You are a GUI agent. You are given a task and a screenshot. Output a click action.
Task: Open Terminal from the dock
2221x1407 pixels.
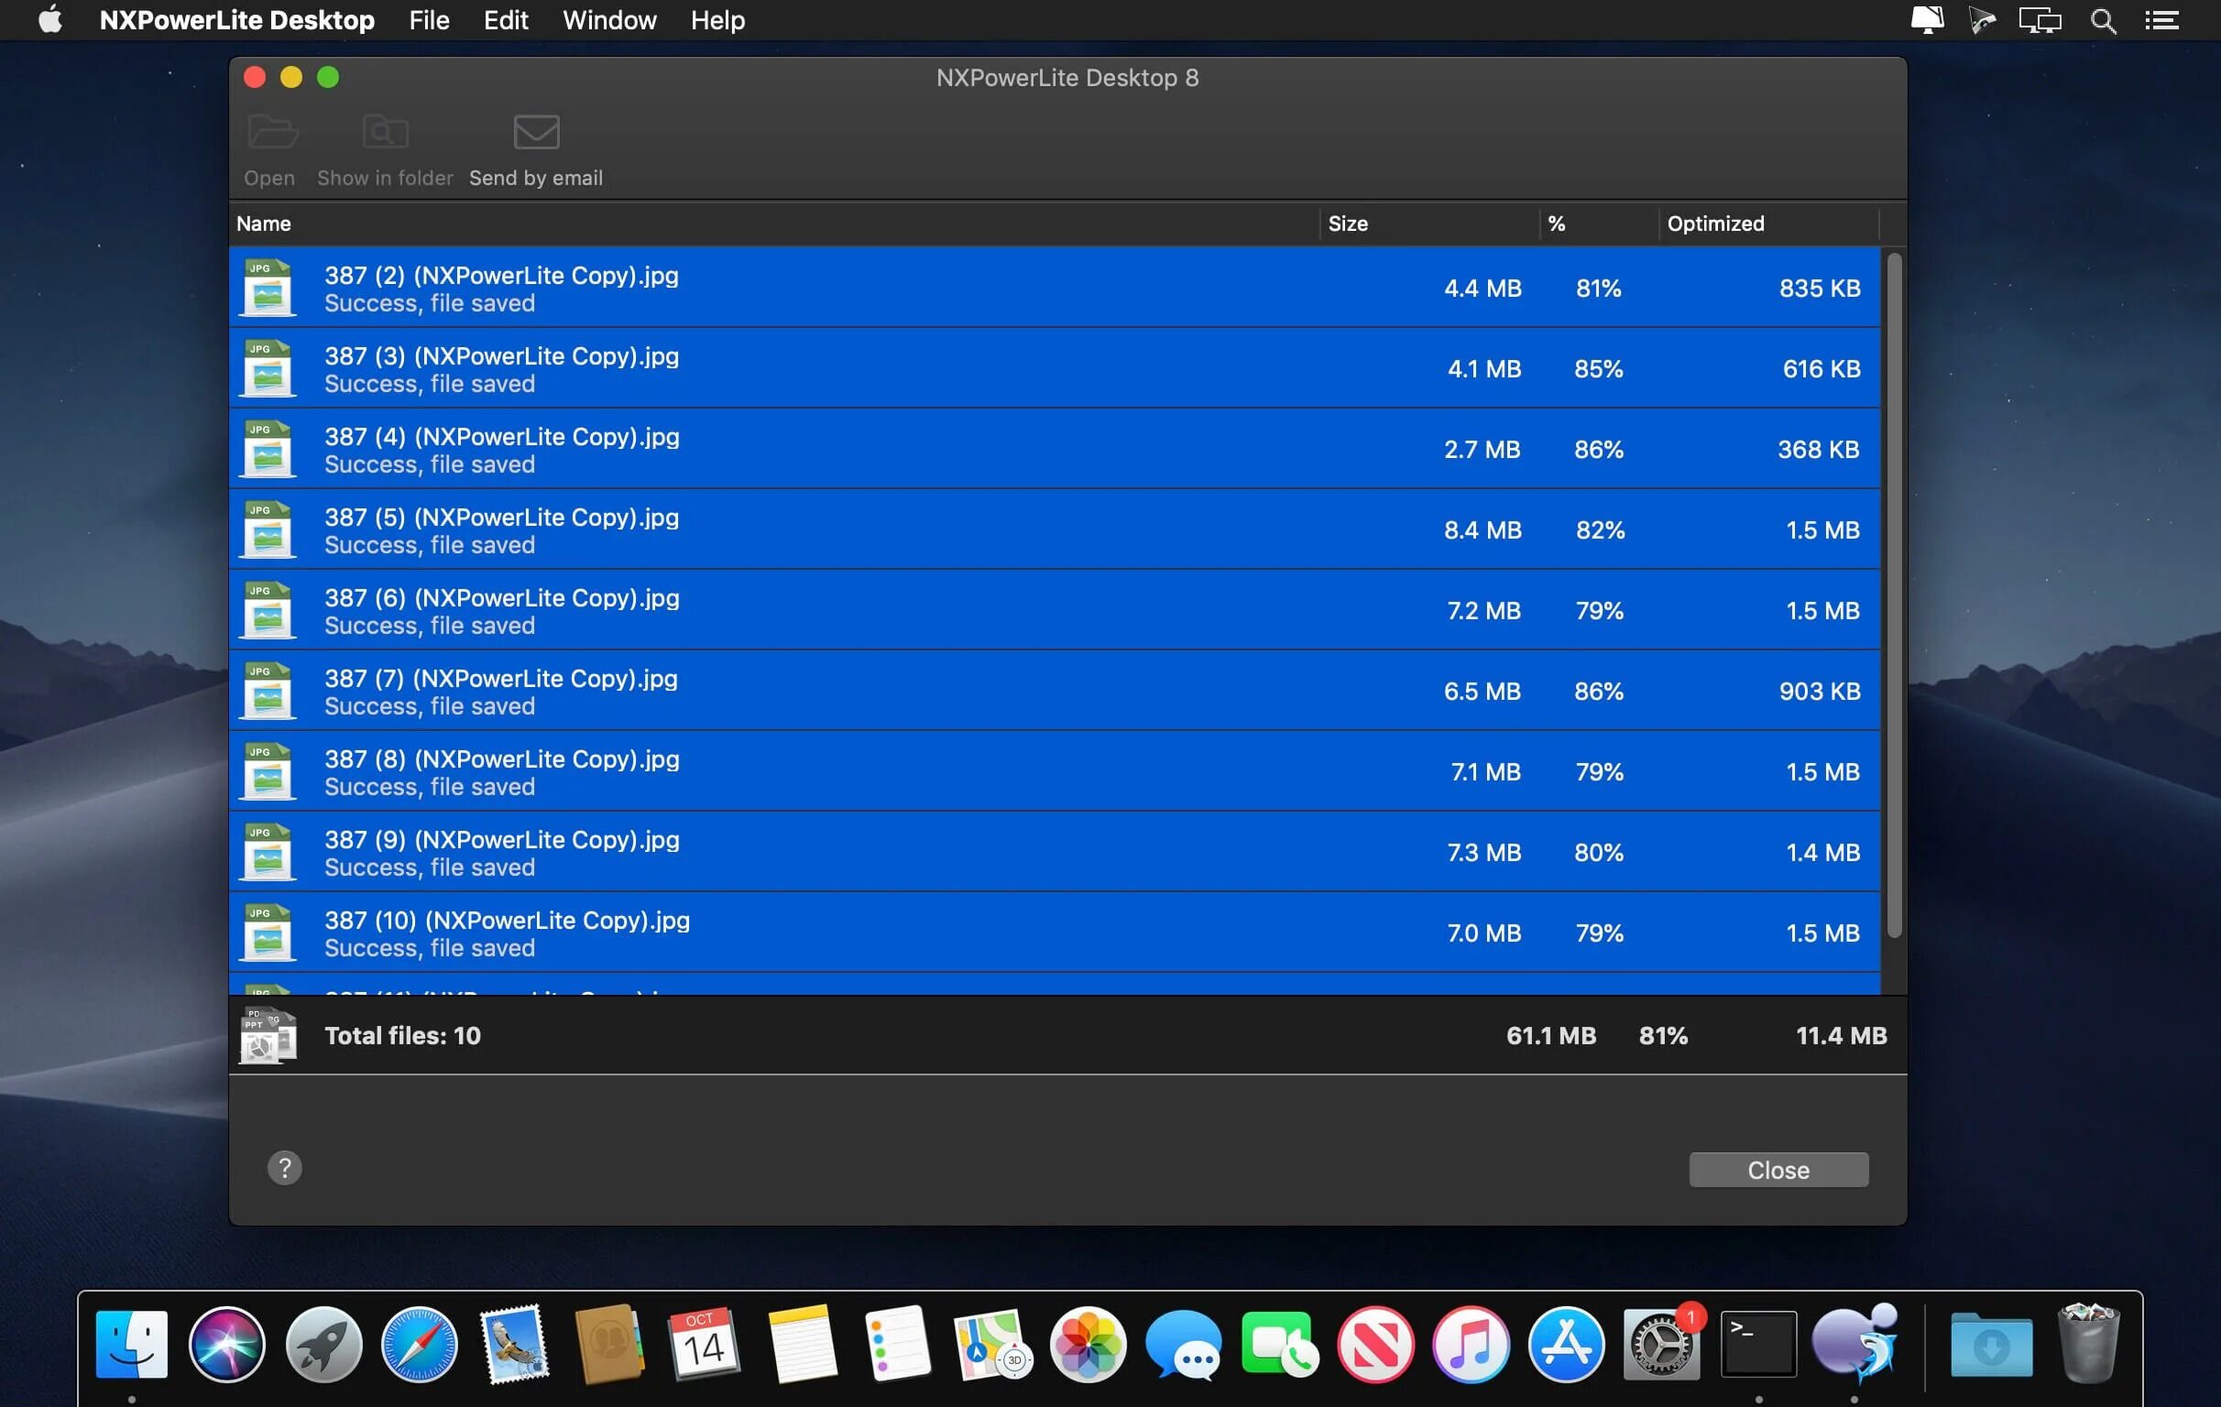pyautogui.click(x=1758, y=1344)
